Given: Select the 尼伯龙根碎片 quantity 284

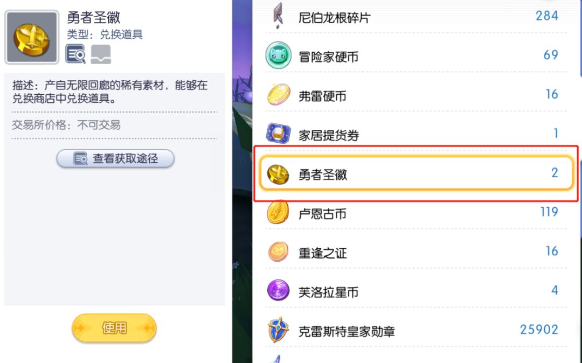Looking at the screenshot, I should coord(546,16).
